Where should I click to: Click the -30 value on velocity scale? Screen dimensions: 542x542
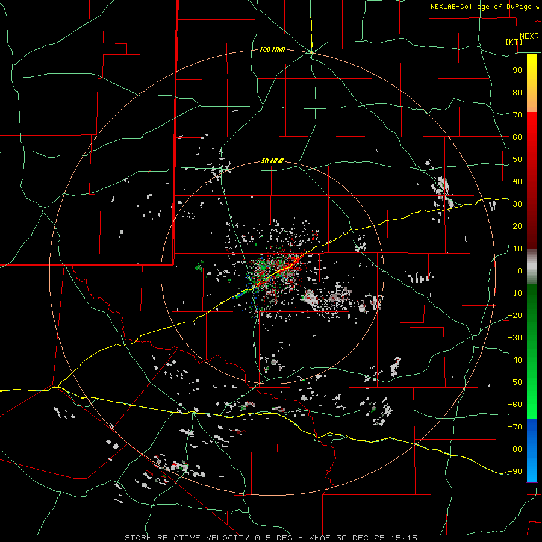(x=515, y=338)
